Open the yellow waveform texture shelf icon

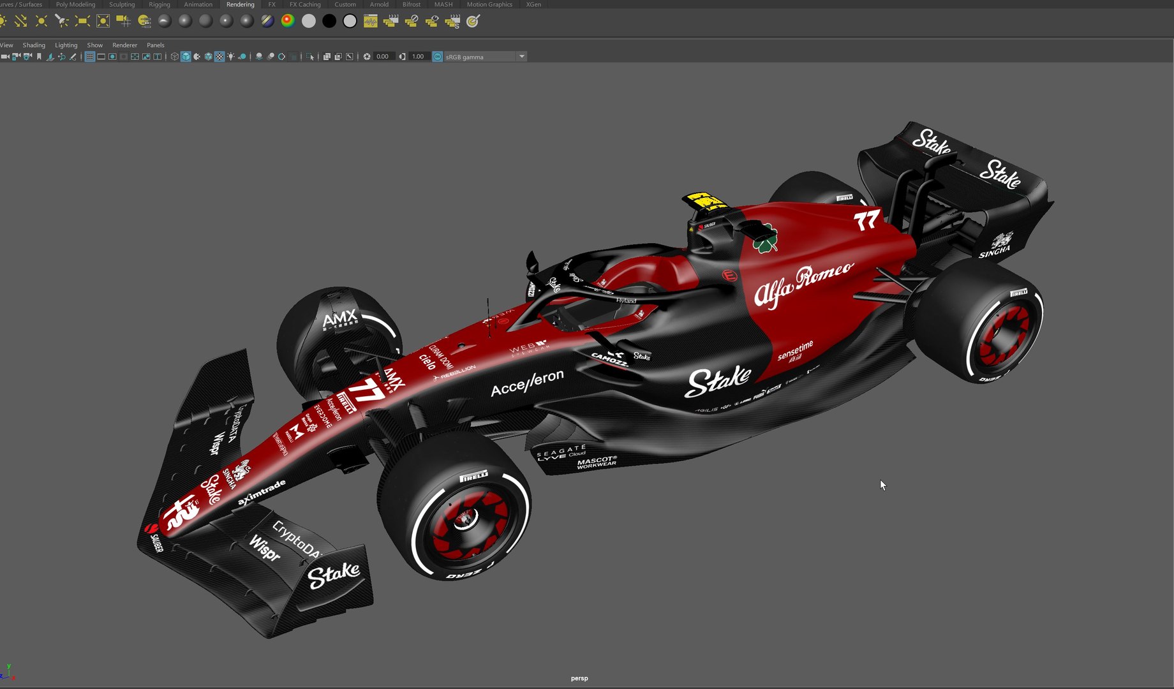point(370,21)
